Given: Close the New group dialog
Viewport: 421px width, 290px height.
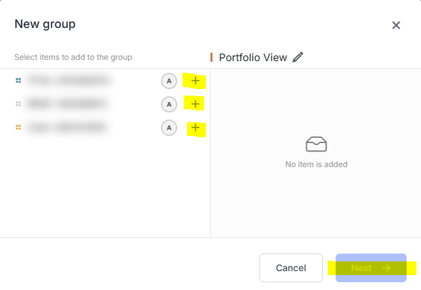Looking at the screenshot, I should [396, 25].
